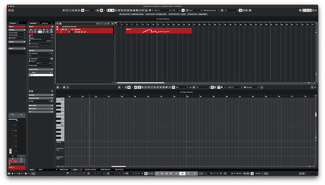325x185 pixels.
Task: Click the Record button in transport
Action: tap(195, 174)
